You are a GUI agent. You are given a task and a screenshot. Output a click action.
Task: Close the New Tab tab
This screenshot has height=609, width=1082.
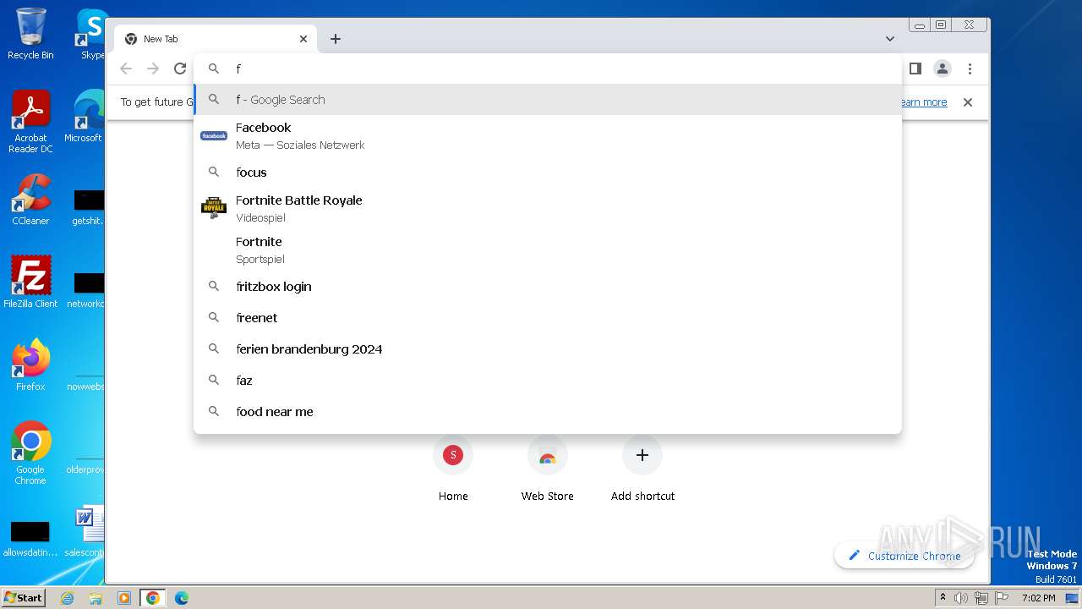303,39
